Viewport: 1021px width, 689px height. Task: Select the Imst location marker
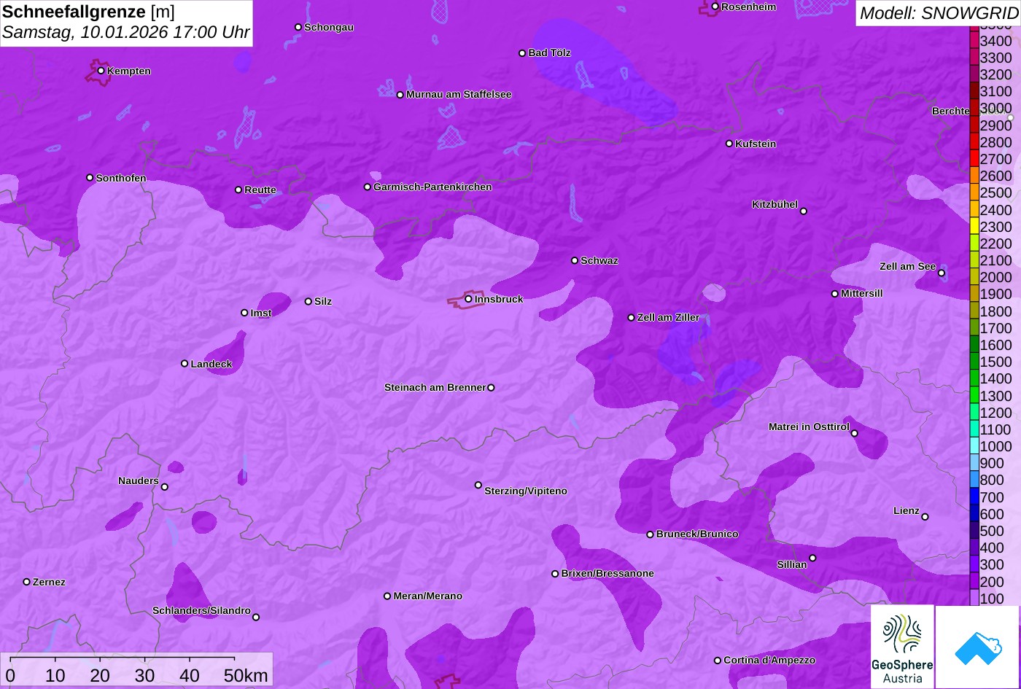(x=244, y=313)
